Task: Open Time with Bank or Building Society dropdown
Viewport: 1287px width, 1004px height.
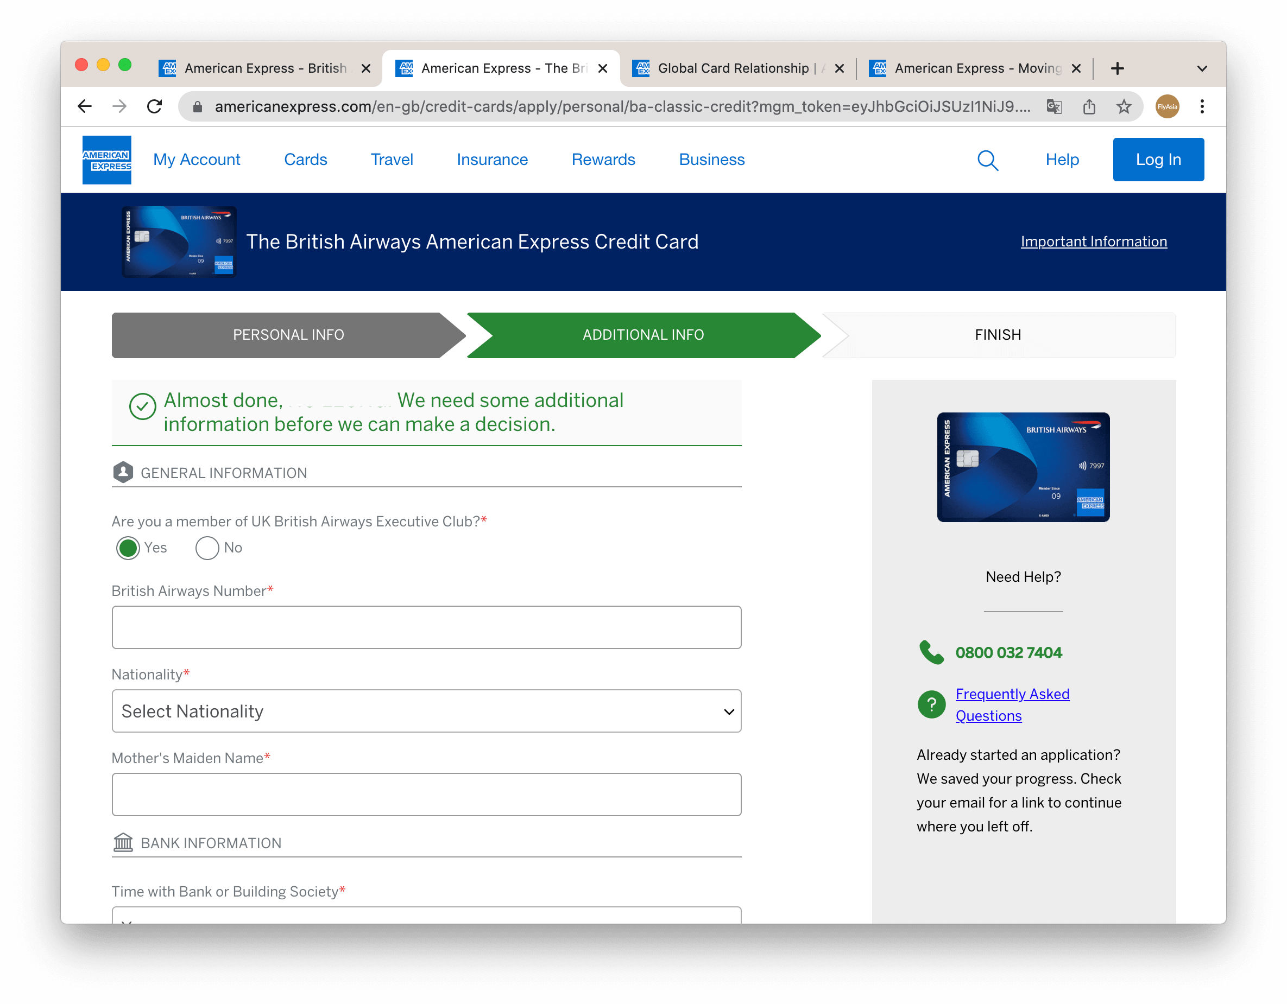Action: coord(427,915)
